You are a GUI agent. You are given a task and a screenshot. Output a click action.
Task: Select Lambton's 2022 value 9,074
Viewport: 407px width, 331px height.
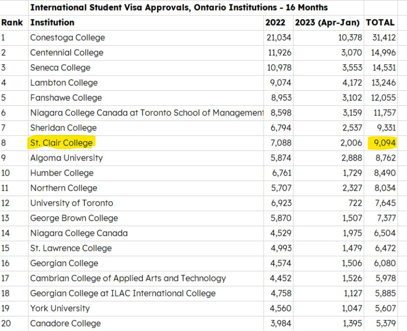coord(278,83)
